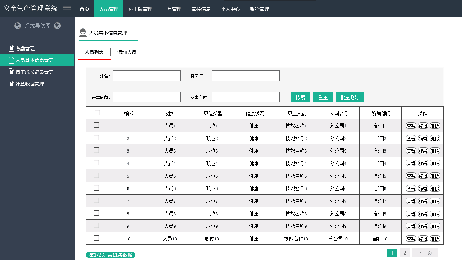Select 人员基本信息管理 in the sidebar

[37, 60]
